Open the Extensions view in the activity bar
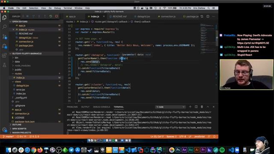274x154 pixels. [x=4, y=56]
